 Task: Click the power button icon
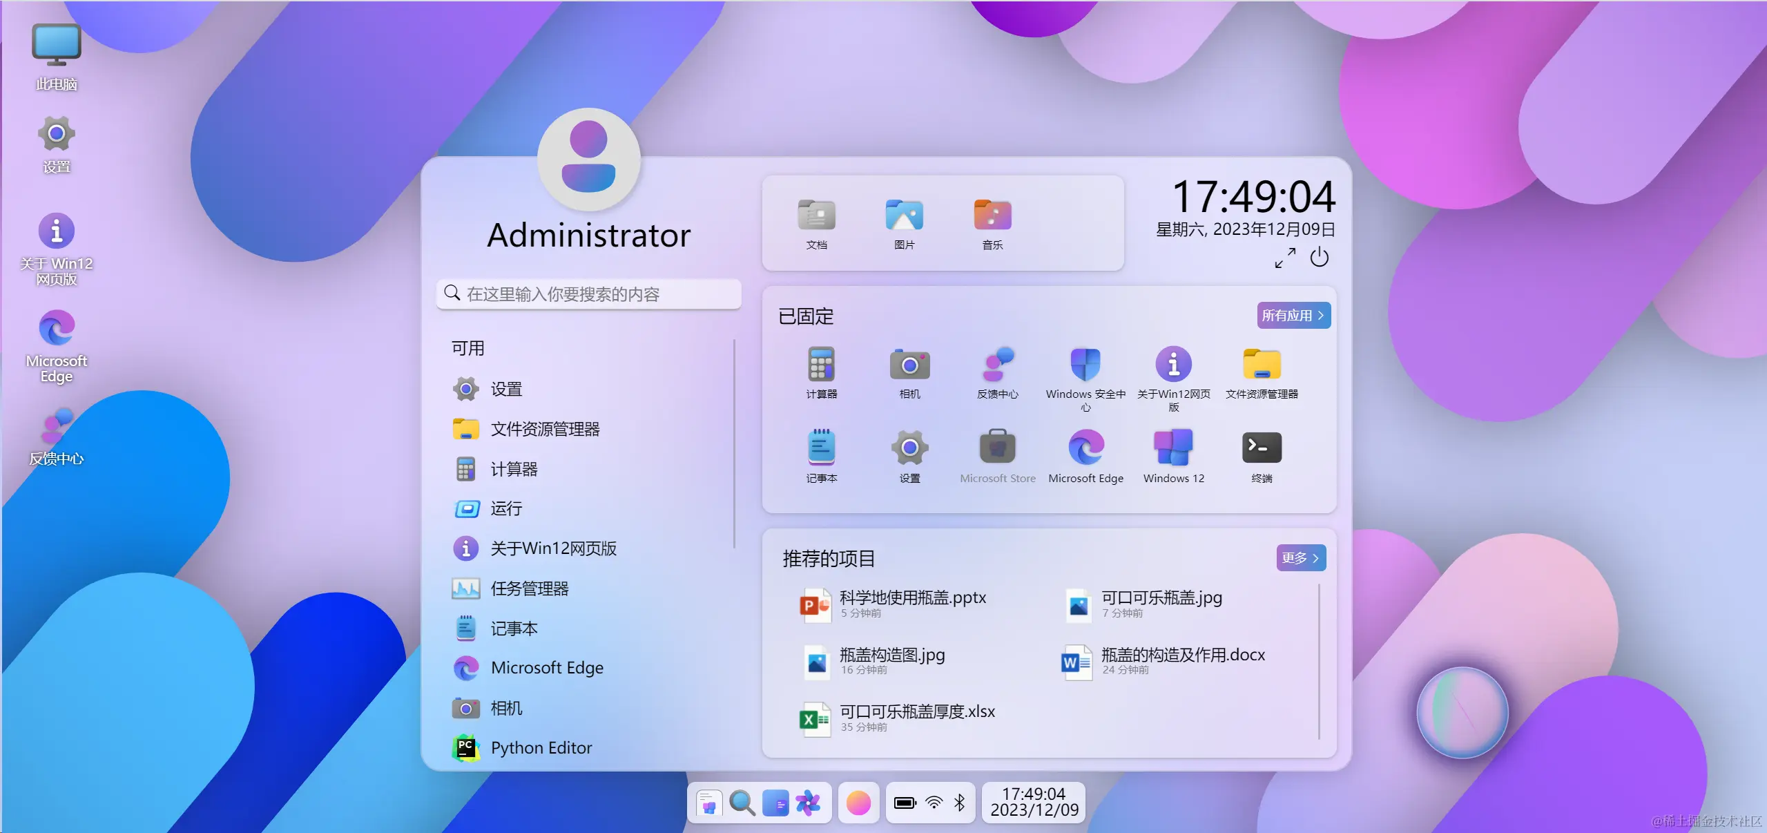(1319, 258)
